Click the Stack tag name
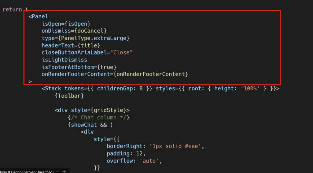 (x=53, y=88)
